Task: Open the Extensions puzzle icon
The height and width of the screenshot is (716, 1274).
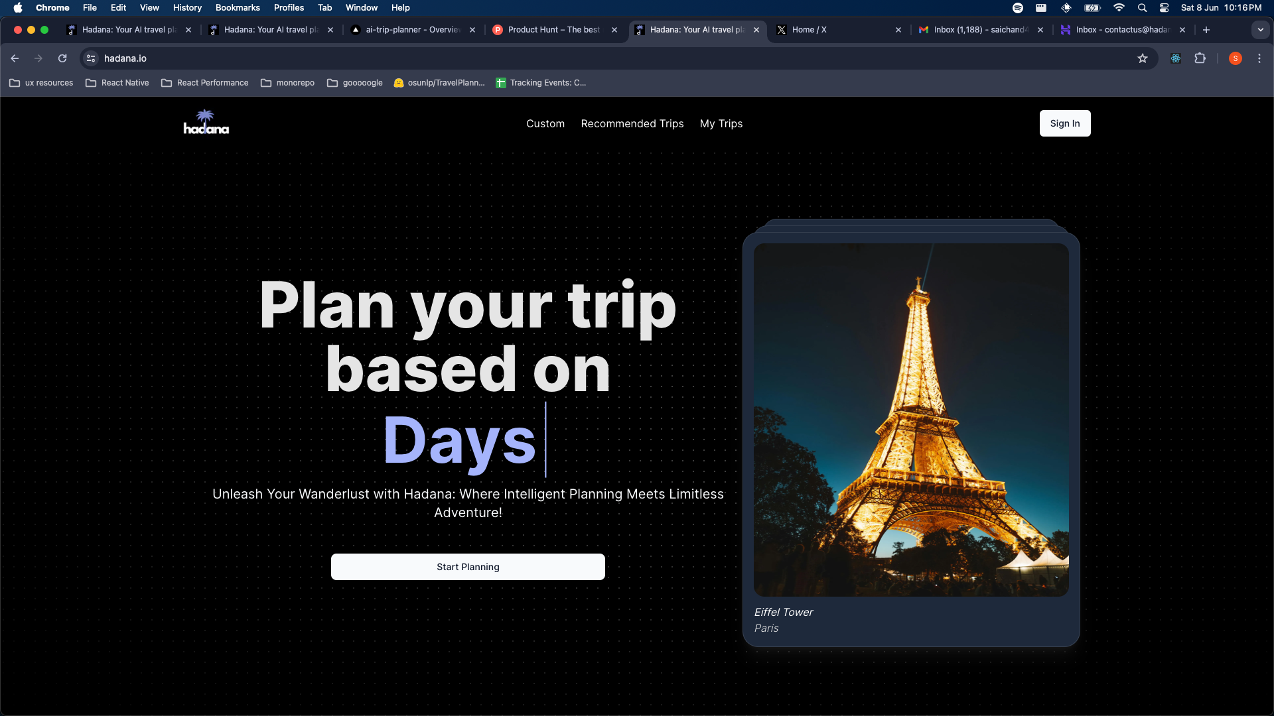Action: tap(1200, 58)
